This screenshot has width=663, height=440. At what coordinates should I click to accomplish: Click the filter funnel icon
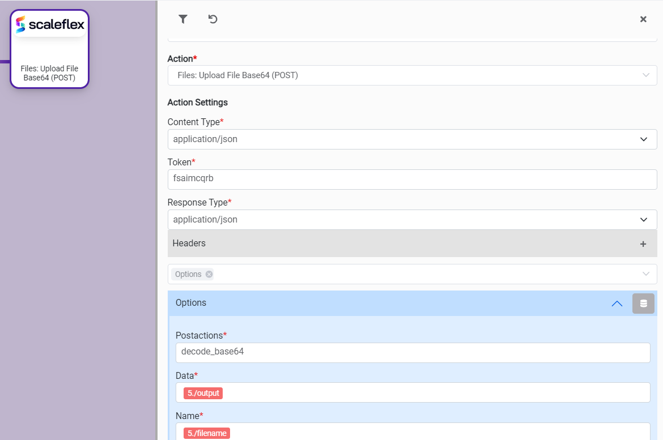pyautogui.click(x=183, y=19)
